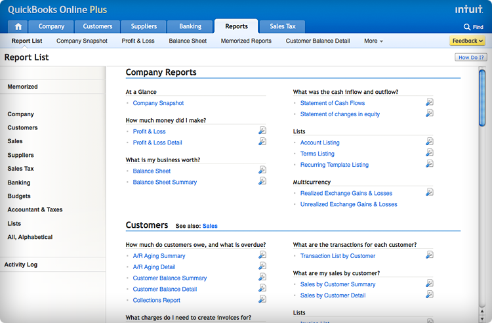
Task: Expand the More dropdown in the sub-navigation
Action: point(373,41)
